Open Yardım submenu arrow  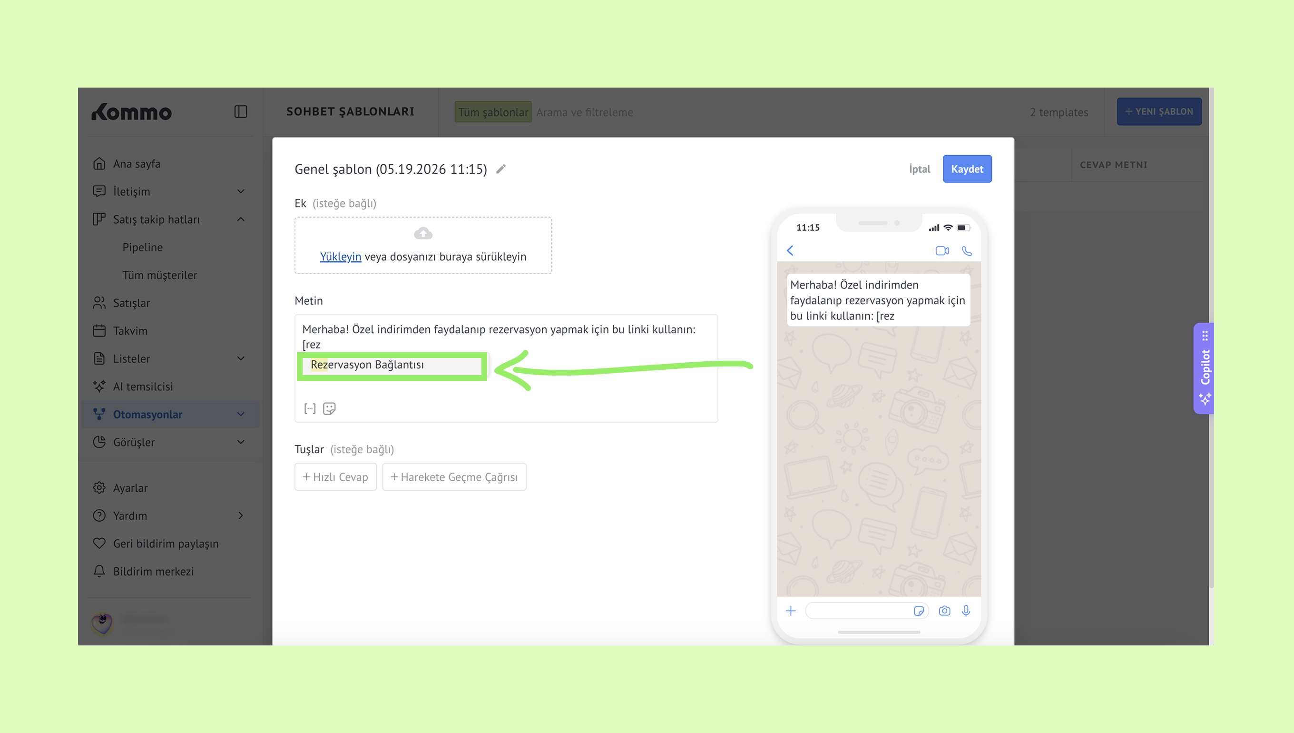[x=241, y=515]
